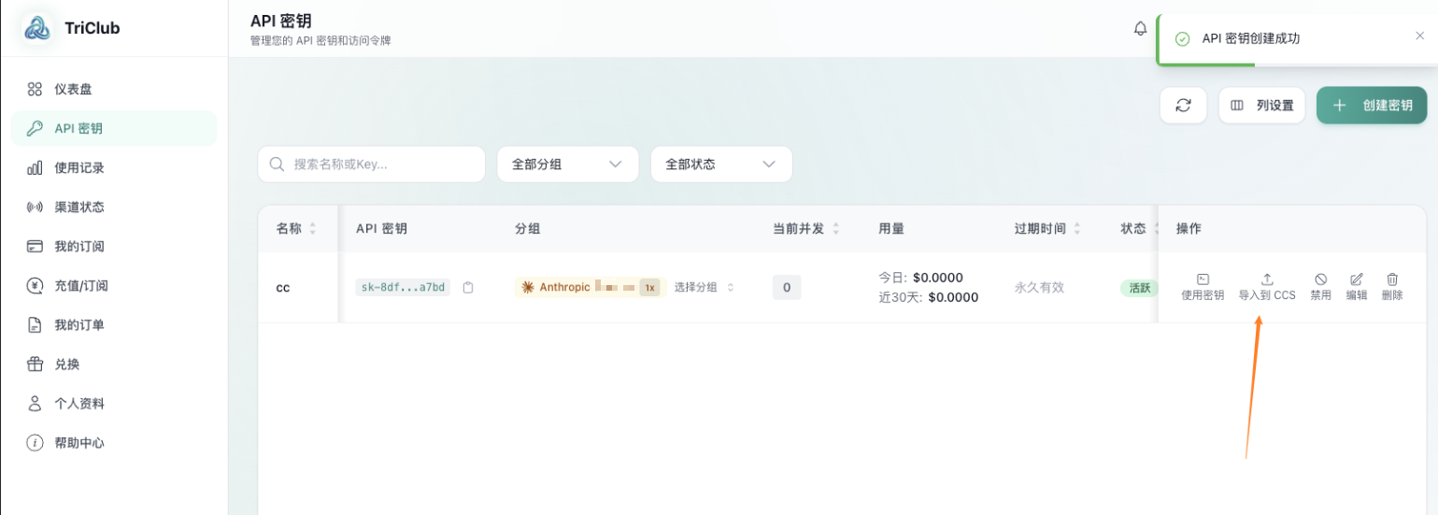Copy the sk-8df...a7bd key icon
The width and height of the screenshot is (1438, 515).
pyautogui.click(x=468, y=288)
